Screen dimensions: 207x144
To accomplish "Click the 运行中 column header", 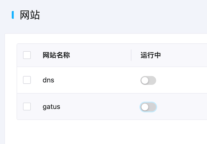I will pos(151,55).
